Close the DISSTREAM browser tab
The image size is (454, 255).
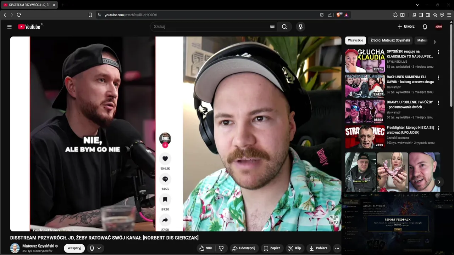coord(54,5)
